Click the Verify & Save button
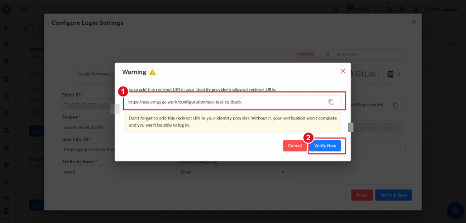This screenshot has height=223, width=466. [x=394, y=195]
